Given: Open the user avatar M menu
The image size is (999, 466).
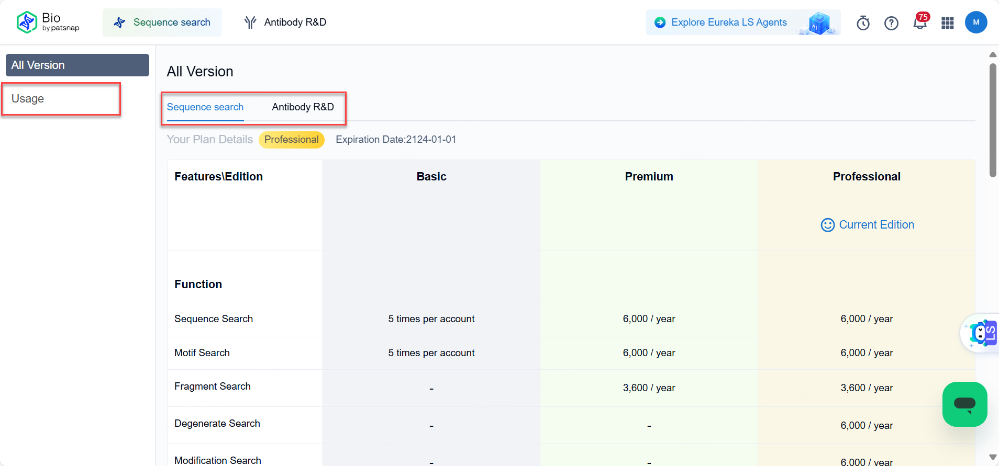Looking at the screenshot, I should [x=976, y=22].
